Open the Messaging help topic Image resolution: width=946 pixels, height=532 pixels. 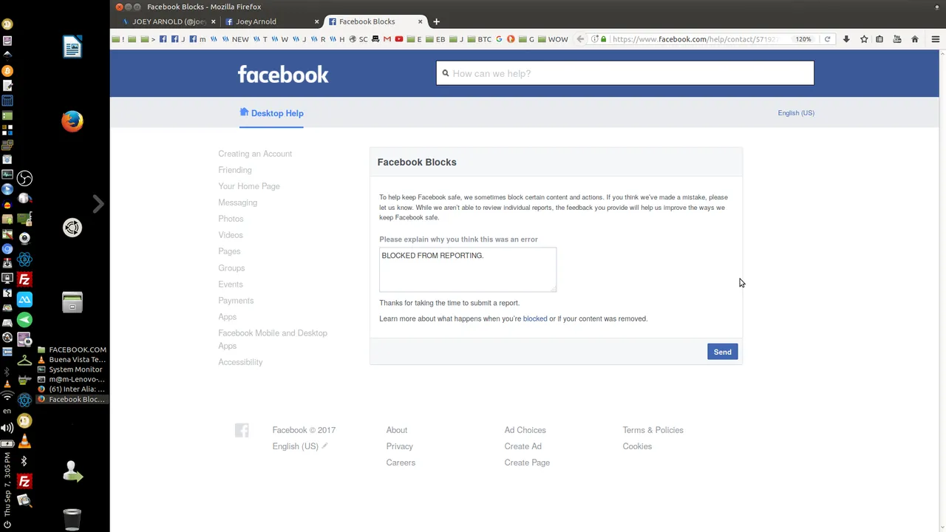[238, 202]
